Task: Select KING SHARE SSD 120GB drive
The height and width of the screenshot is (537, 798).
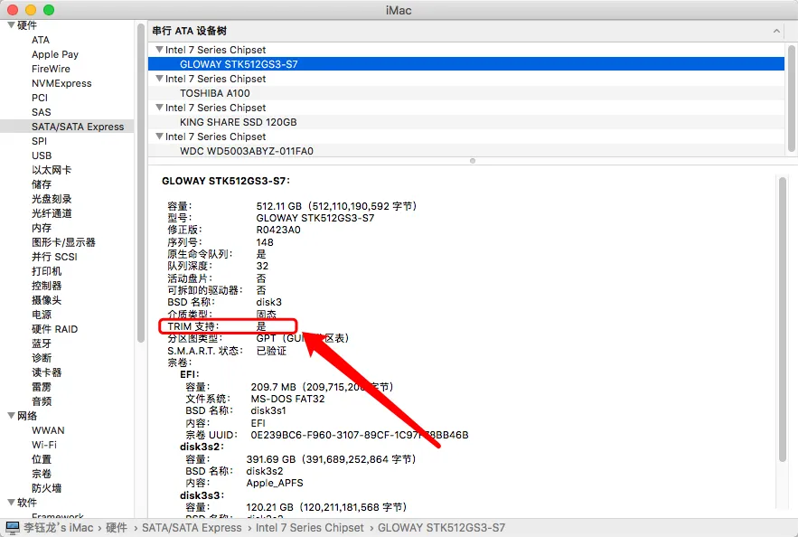Action: coord(465,122)
